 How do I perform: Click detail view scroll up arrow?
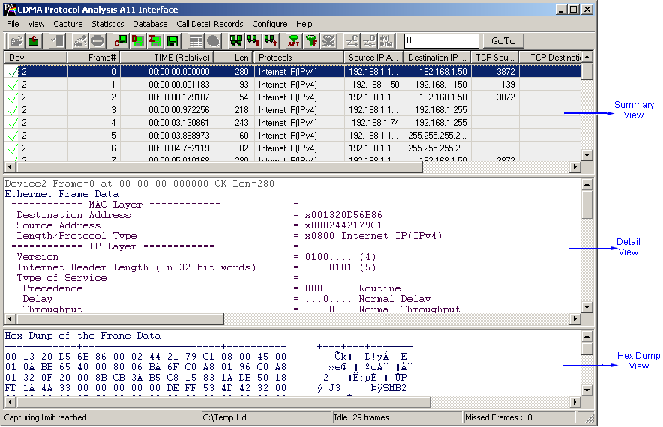[x=587, y=184]
